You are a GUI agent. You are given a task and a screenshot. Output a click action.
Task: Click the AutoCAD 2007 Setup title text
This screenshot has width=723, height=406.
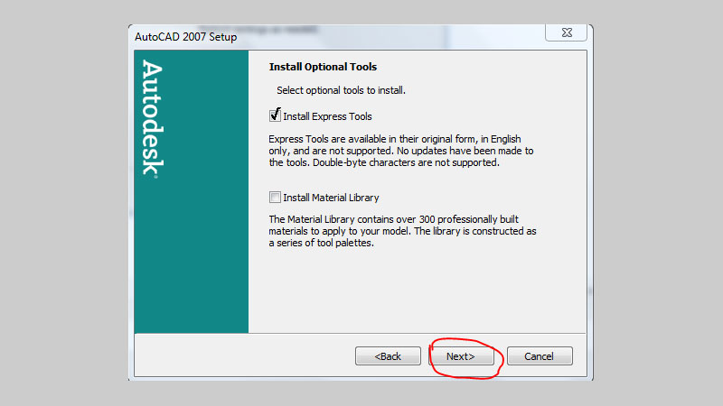tap(186, 37)
